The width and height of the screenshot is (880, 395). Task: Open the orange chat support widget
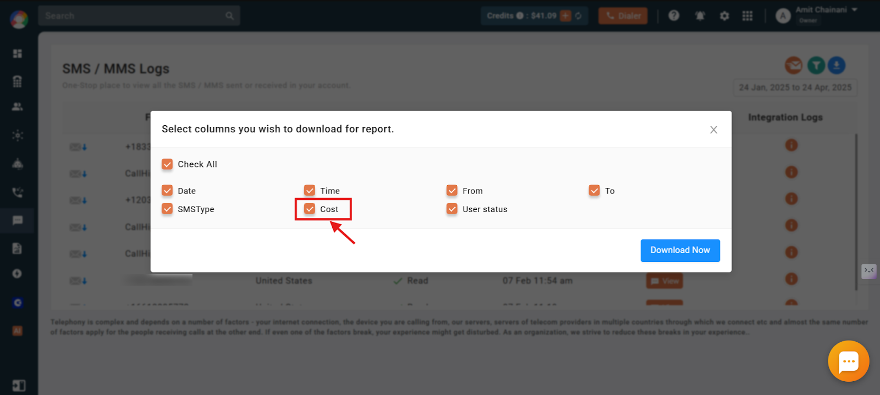click(849, 361)
